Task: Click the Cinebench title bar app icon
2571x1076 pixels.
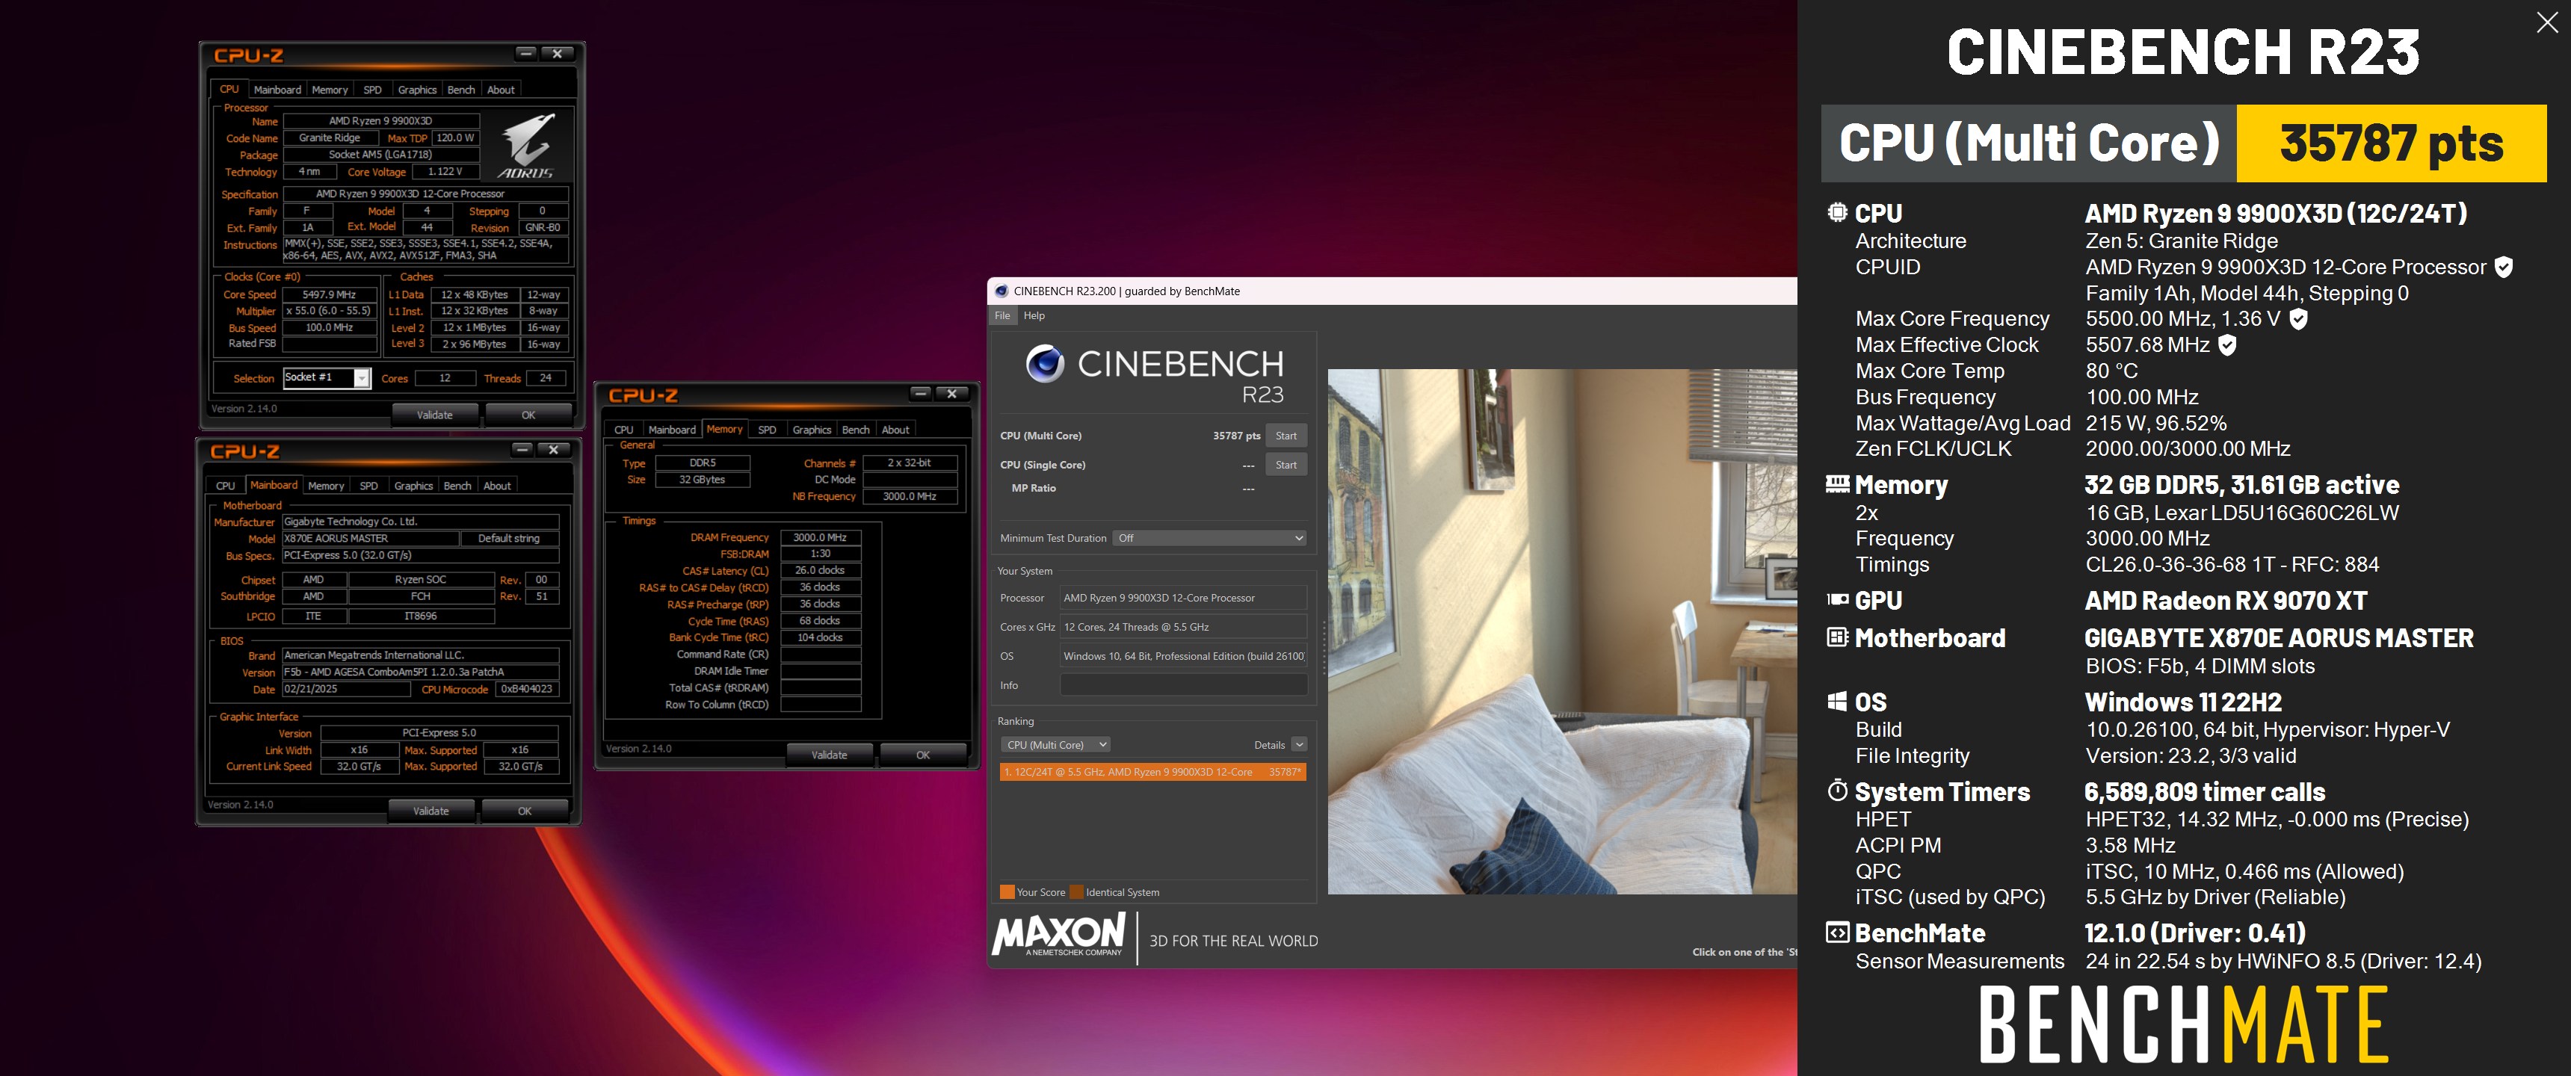Action: tap(1001, 291)
